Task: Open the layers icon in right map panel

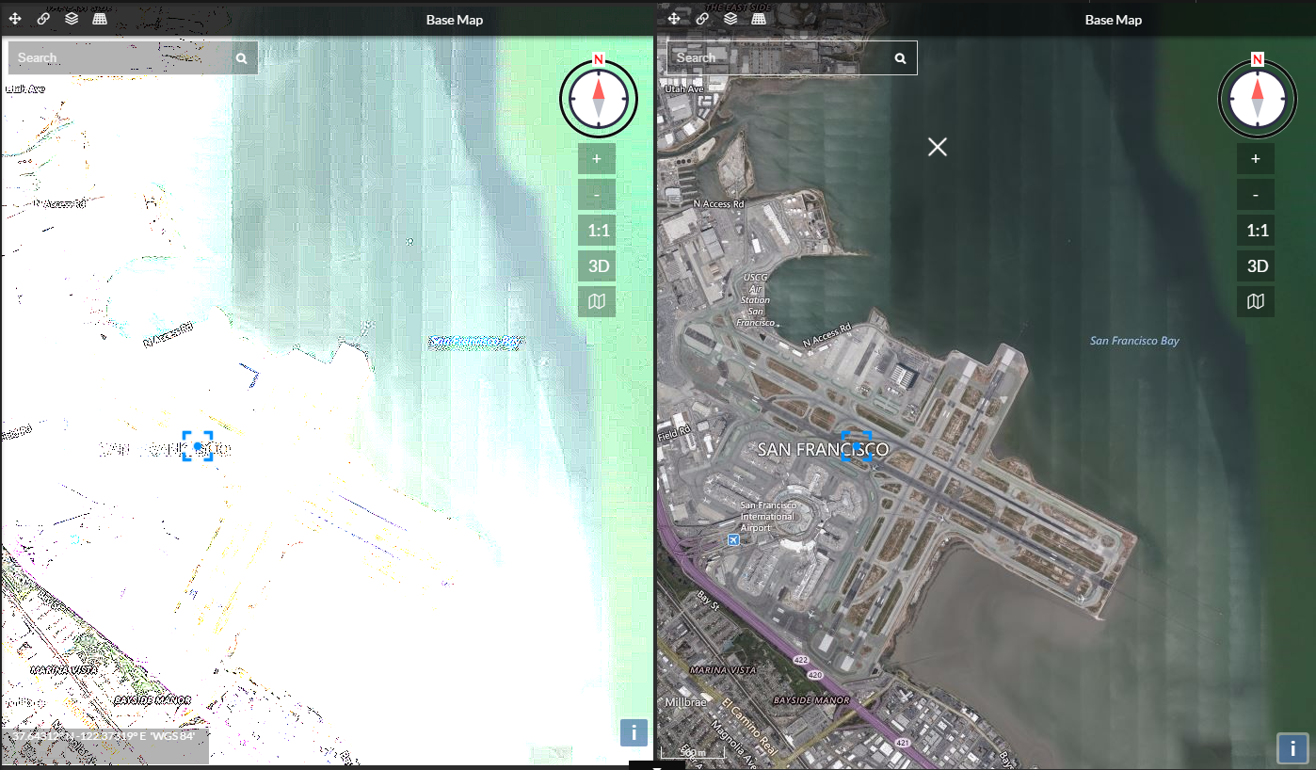Action: point(730,19)
